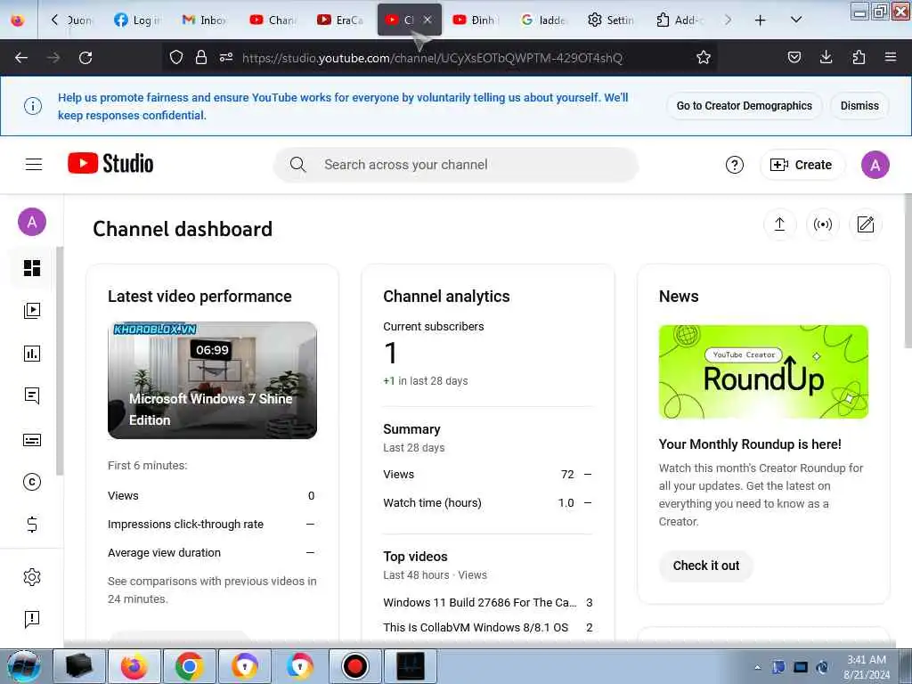The height and width of the screenshot is (684, 912).
Task: Click the search magnifier icon
Action: [x=297, y=165]
